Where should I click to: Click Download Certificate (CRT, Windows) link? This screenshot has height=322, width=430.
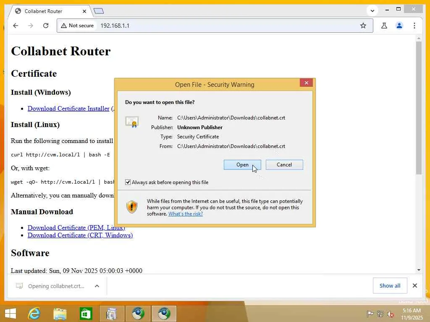(80, 235)
